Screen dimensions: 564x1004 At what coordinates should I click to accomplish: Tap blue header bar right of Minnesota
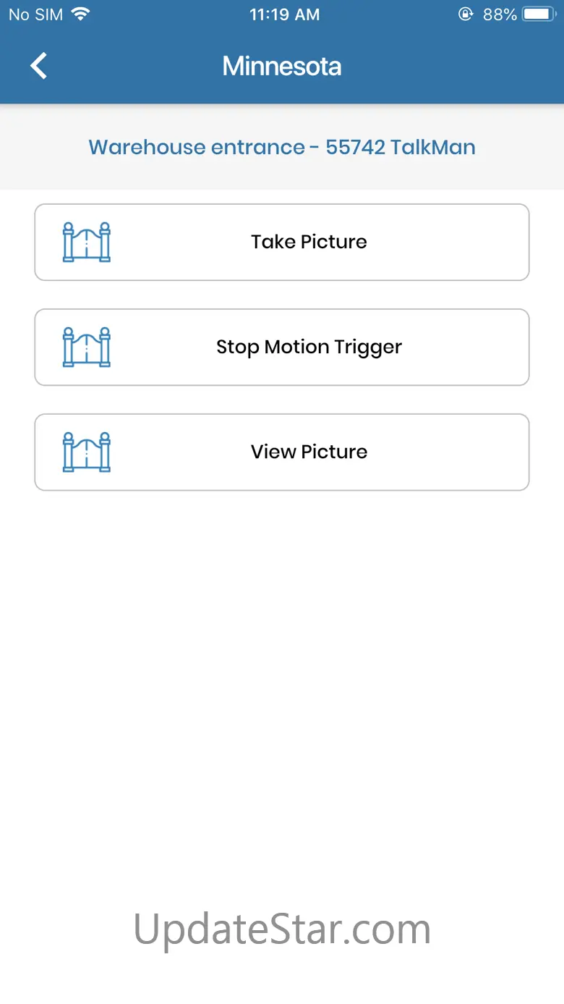point(448,66)
